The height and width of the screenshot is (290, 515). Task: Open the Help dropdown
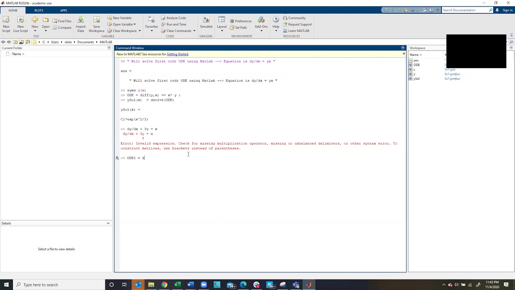[x=276, y=31]
